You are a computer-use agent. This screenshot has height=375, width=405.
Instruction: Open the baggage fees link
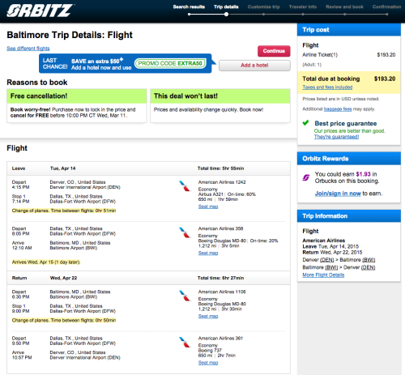coord(338,109)
